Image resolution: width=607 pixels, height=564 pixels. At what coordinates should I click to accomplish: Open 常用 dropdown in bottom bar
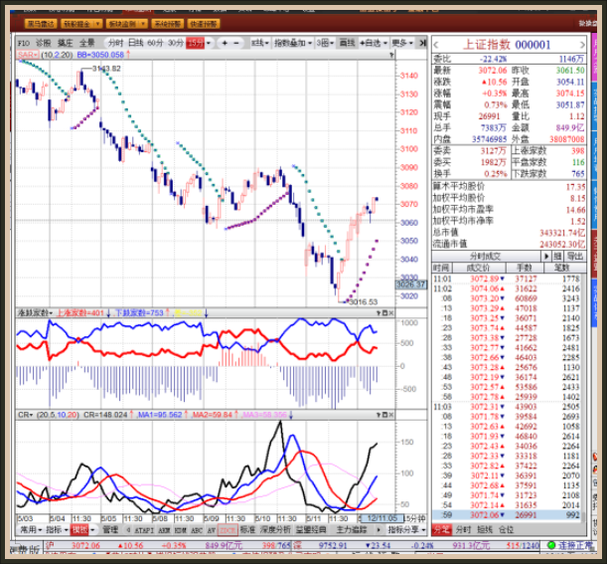pyautogui.click(x=31, y=529)
